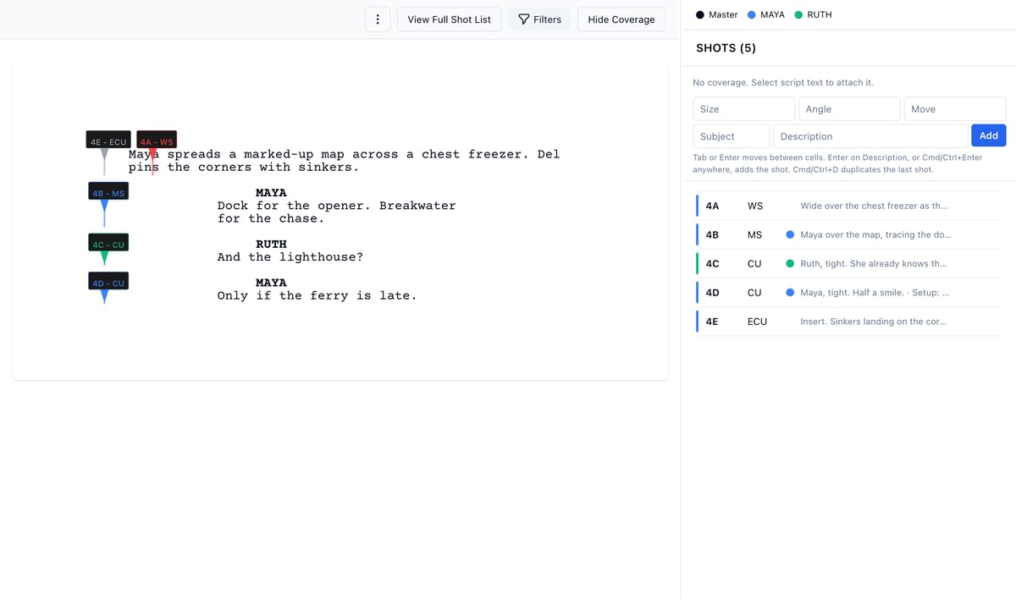The height and width of the screenshot is (600, 1016).
Task: Click description 'Maya, tight. Half a smile'
Action: [875, 293]
